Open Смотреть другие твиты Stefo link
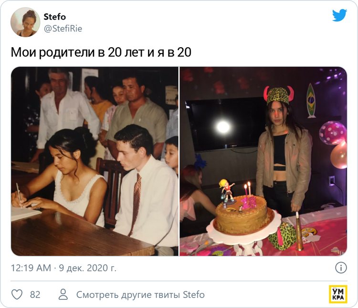The image size is (358, 308). point(140,295)
